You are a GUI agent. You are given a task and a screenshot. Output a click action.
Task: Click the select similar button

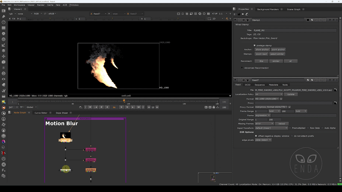coord(277,54)
